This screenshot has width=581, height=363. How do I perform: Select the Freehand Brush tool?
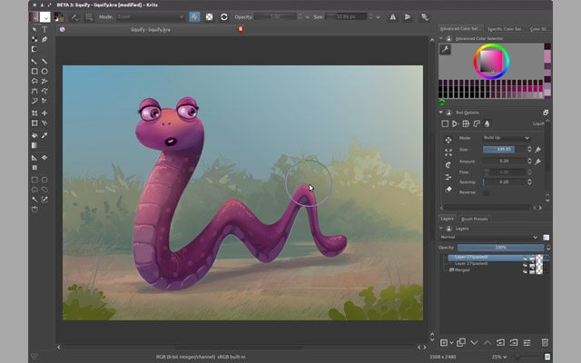34,61
